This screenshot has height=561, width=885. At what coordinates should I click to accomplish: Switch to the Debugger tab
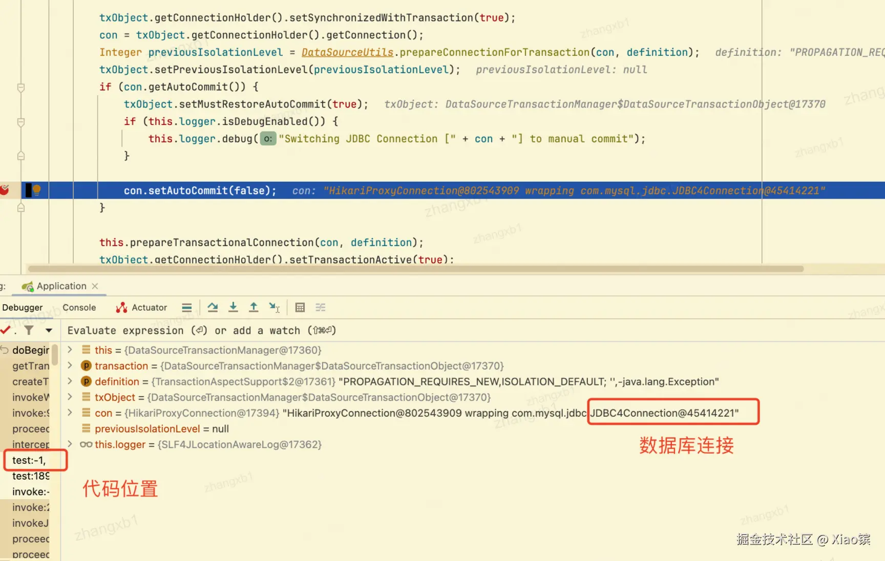(23, 308)
